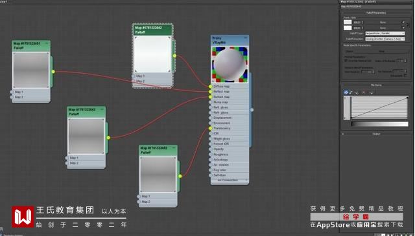Click the second None map button
Image resolution: width=415 pixels, height=236 pixels.
383,28
